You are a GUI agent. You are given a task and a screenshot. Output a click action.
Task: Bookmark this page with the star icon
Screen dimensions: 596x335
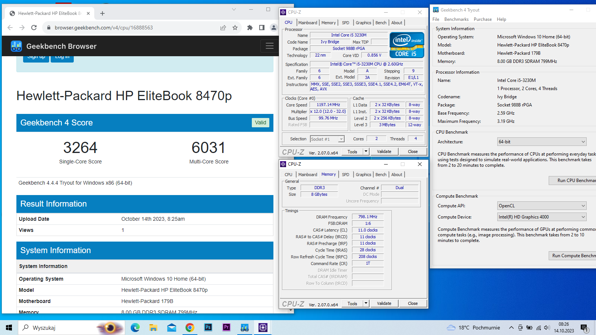(x=235, y=28)
